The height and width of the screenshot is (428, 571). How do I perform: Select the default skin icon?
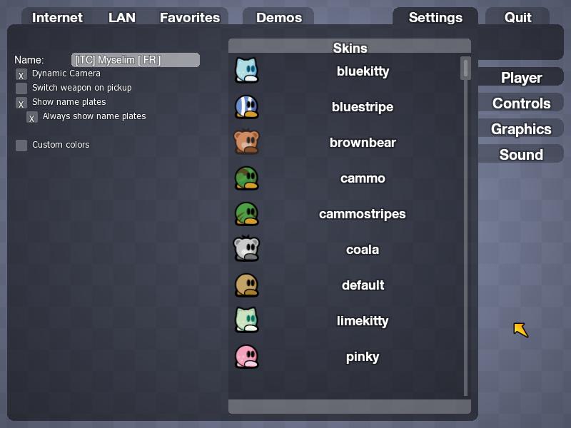(246, 285)
